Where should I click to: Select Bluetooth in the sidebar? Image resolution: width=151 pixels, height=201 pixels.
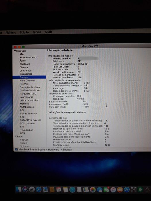(x=25, y=64)
